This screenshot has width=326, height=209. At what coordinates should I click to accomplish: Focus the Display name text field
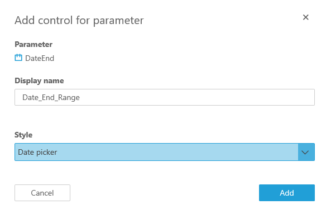point(165,97)
